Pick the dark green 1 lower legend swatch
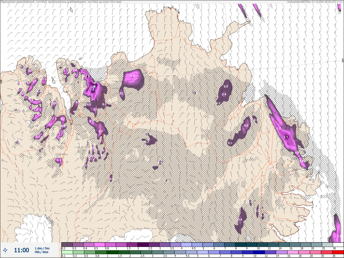 [112, 252]
